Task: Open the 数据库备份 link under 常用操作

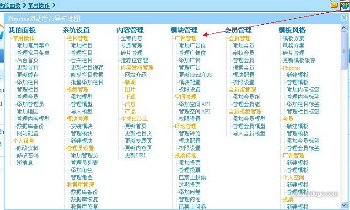Action: (30, 126)
